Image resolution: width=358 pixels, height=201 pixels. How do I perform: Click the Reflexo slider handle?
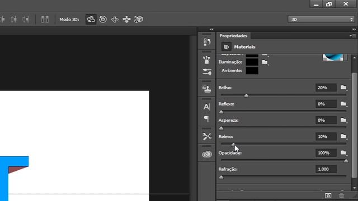point(221,112)
